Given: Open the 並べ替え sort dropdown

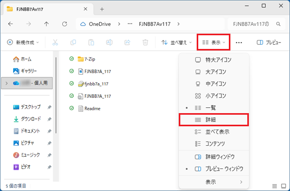Looking at the screenshot, I should (x=177, y=43).
